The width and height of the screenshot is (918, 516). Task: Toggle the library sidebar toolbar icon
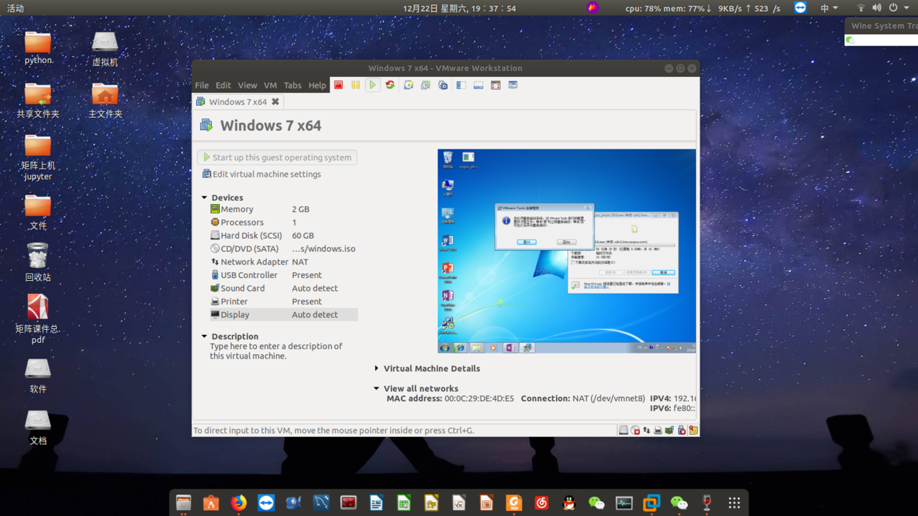(460, 85)
